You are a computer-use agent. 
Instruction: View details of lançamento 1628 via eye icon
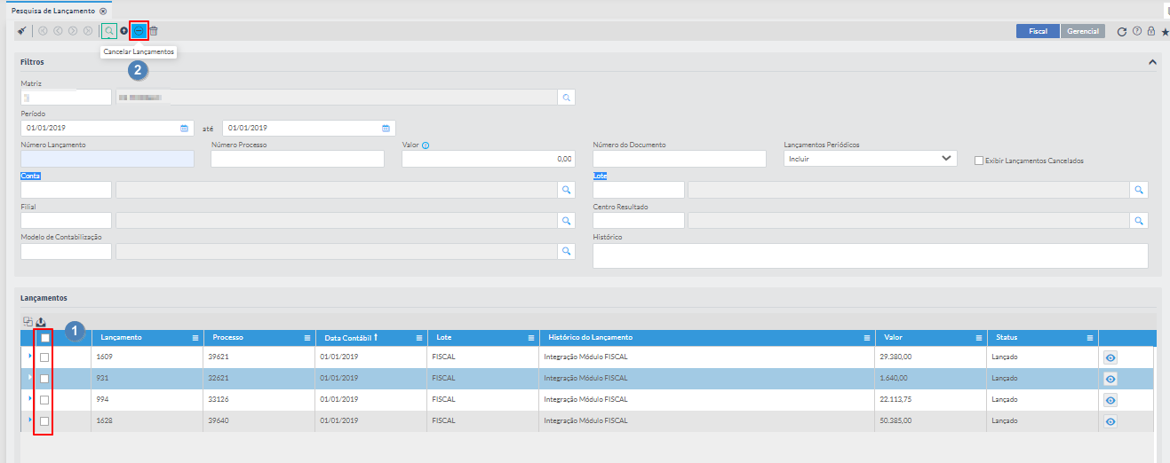pyautogui.click(x=1110, y=421)
